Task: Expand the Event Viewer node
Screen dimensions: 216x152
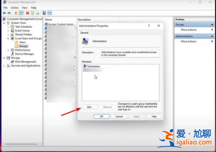Action: 8,31
